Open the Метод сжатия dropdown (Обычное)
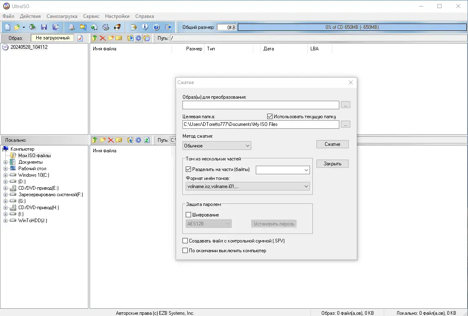This screenshot has width=468, height=316. click(217, 145)
